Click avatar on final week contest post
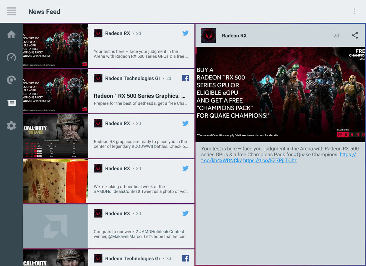This screenshot has height=266, width=366. [98, 168]
